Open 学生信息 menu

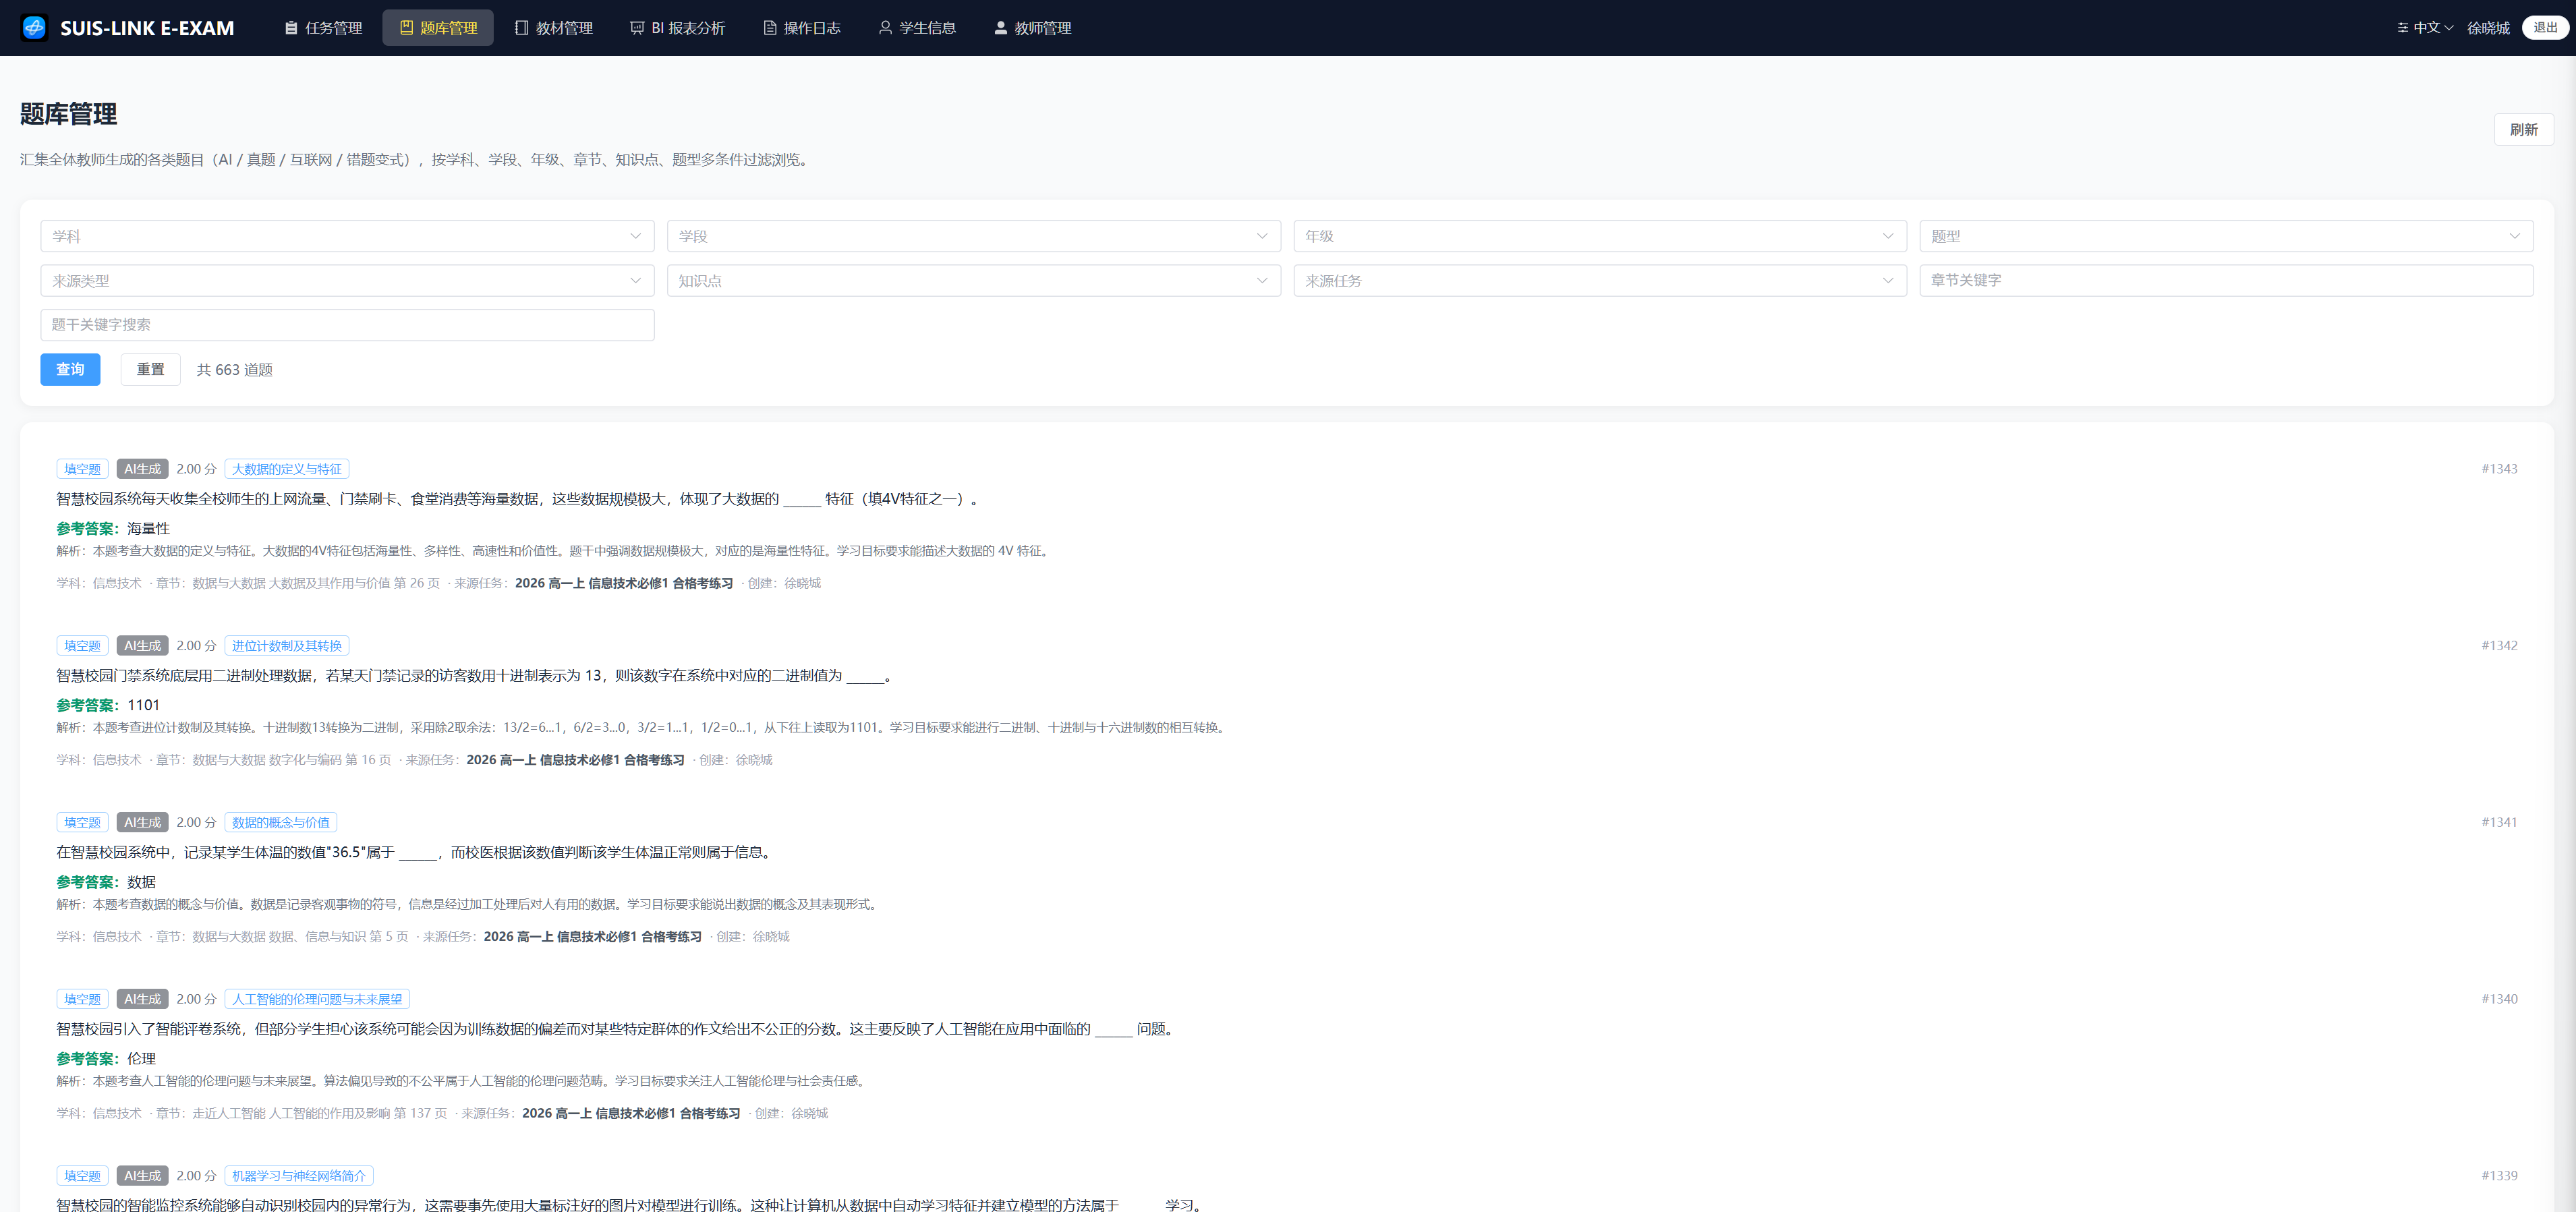pyautogui.click(x=917, y=28)
